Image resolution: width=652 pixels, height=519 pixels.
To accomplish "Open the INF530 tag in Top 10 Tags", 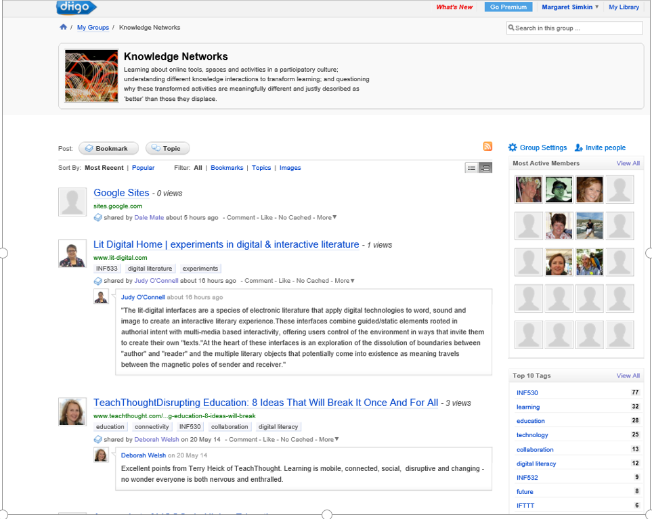I will (527, 392).
